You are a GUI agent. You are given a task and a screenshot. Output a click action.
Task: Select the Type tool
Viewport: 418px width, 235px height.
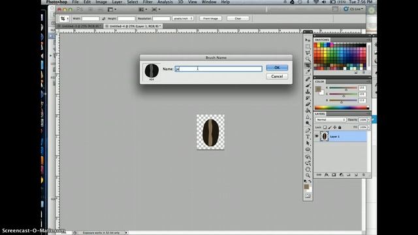pos(308,136)
